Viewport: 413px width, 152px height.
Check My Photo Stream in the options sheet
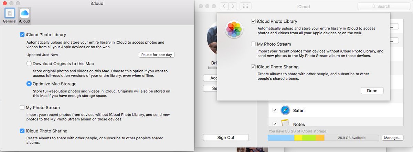(253, 44)
